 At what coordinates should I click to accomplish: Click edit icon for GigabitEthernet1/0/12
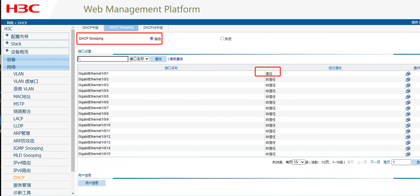[x=408, y=137]
